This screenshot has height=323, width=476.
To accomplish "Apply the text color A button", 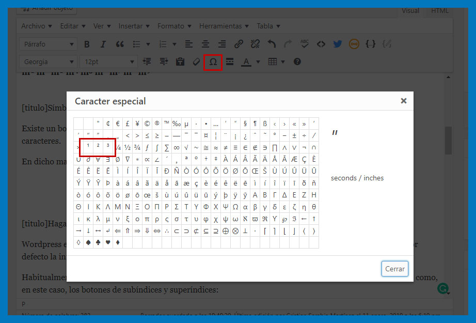I will [246, 62].
